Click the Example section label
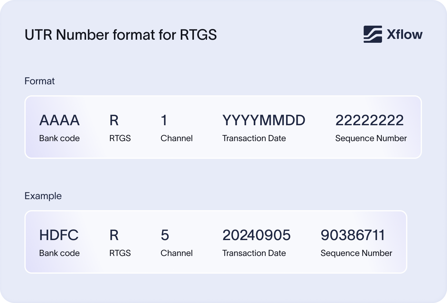This screenshot has height=303, width=447. (43, 196)
